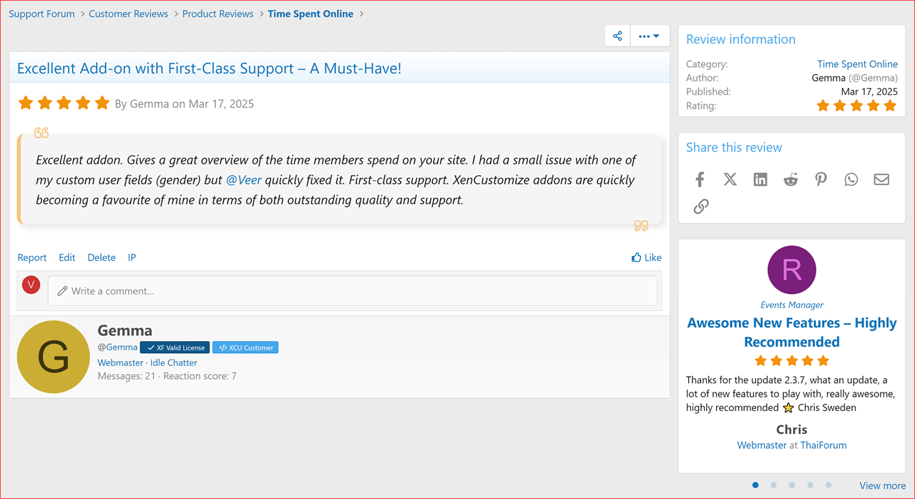Screen dimensions: 915x499
Task: Navigate to Support Forum via breadcrumb
Action: tap(41, 13)
